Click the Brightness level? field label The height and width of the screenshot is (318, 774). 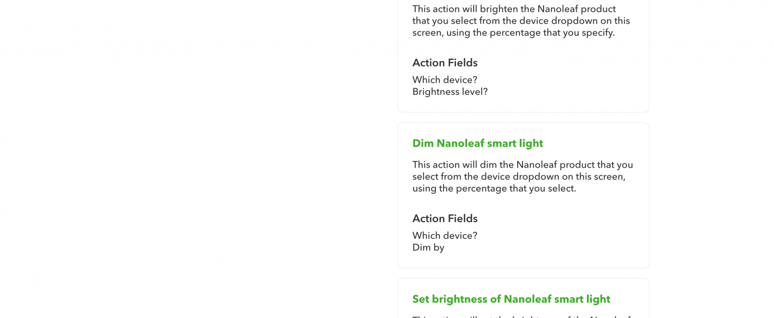[x=450, y=92]
